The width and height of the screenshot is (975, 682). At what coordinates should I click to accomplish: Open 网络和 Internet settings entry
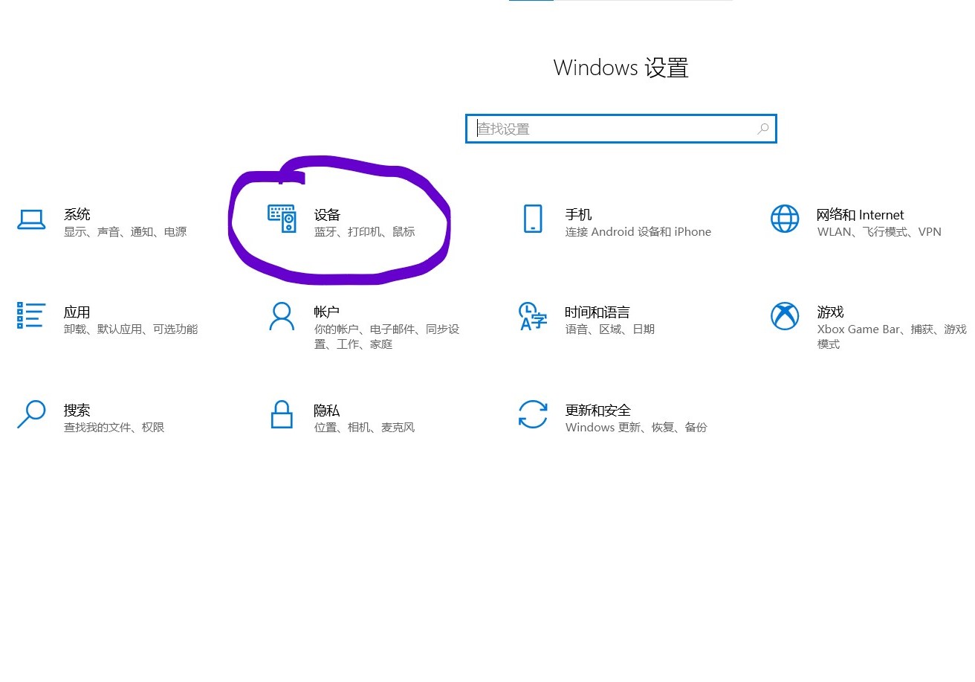pyautogui.click(x=860, y=214)
